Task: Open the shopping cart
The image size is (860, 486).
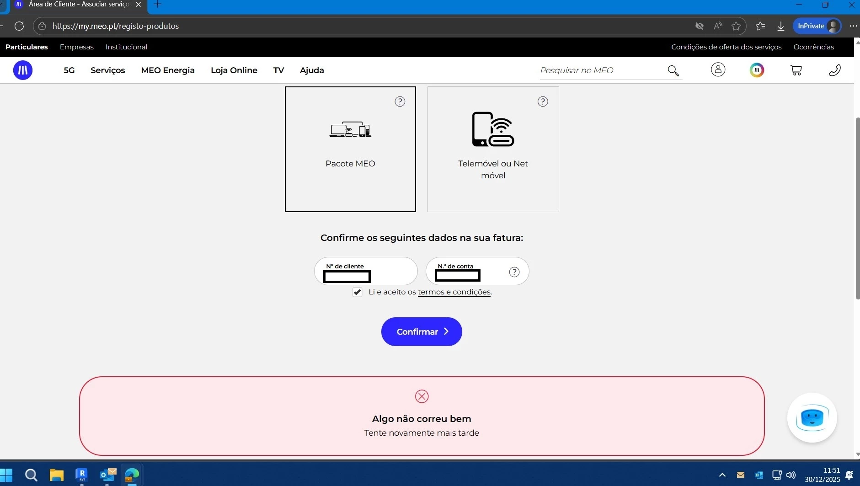Action: 796,70
